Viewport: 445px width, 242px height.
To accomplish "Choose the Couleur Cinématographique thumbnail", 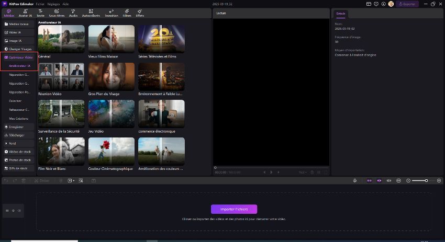I will (112, 152).
